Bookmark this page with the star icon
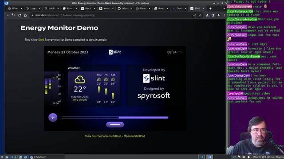This screenshot has height=159, width=284. (x=200, y=15)
